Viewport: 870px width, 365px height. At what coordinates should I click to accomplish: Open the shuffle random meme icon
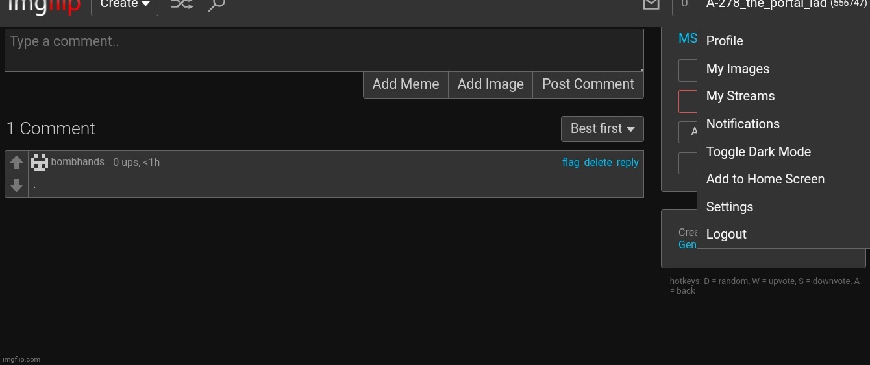(x=181, y=5)
